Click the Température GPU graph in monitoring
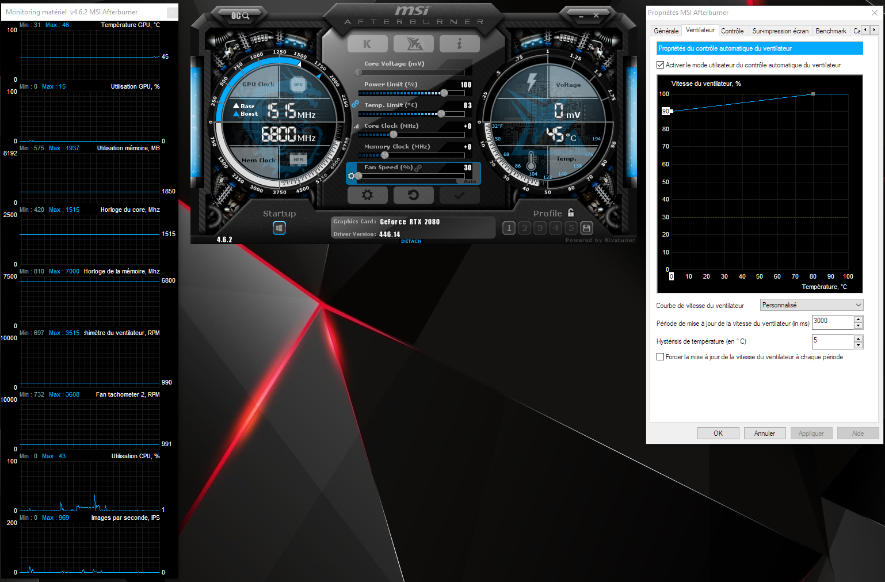The height and width of the screenshot is (582, 885). click(x=90, y=55)
